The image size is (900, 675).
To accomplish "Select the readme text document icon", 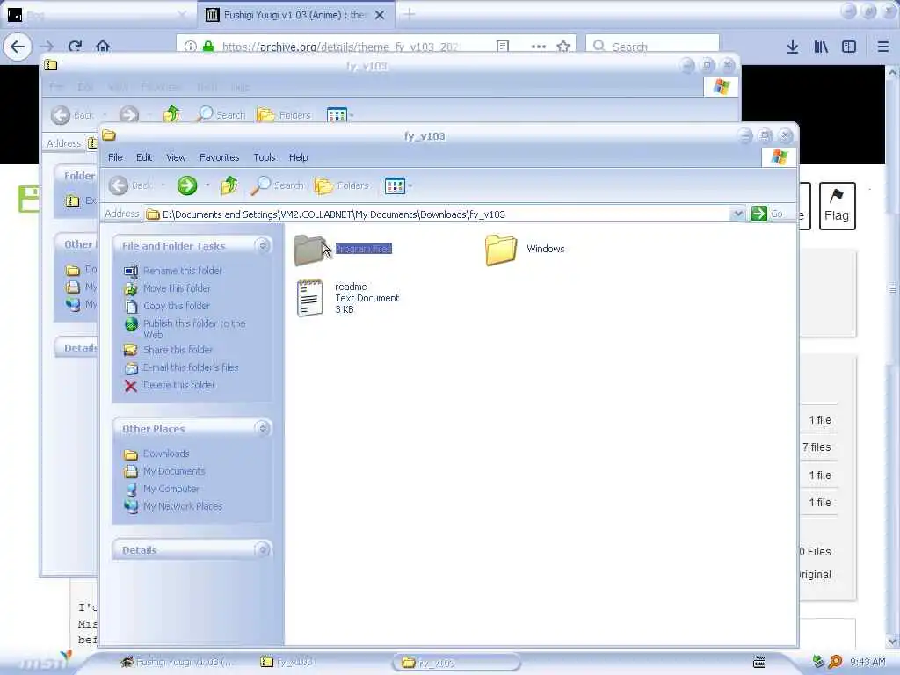I will click(310, 298).
